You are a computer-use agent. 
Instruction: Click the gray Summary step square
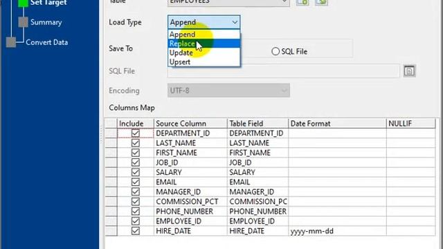(x=23, y=22)
